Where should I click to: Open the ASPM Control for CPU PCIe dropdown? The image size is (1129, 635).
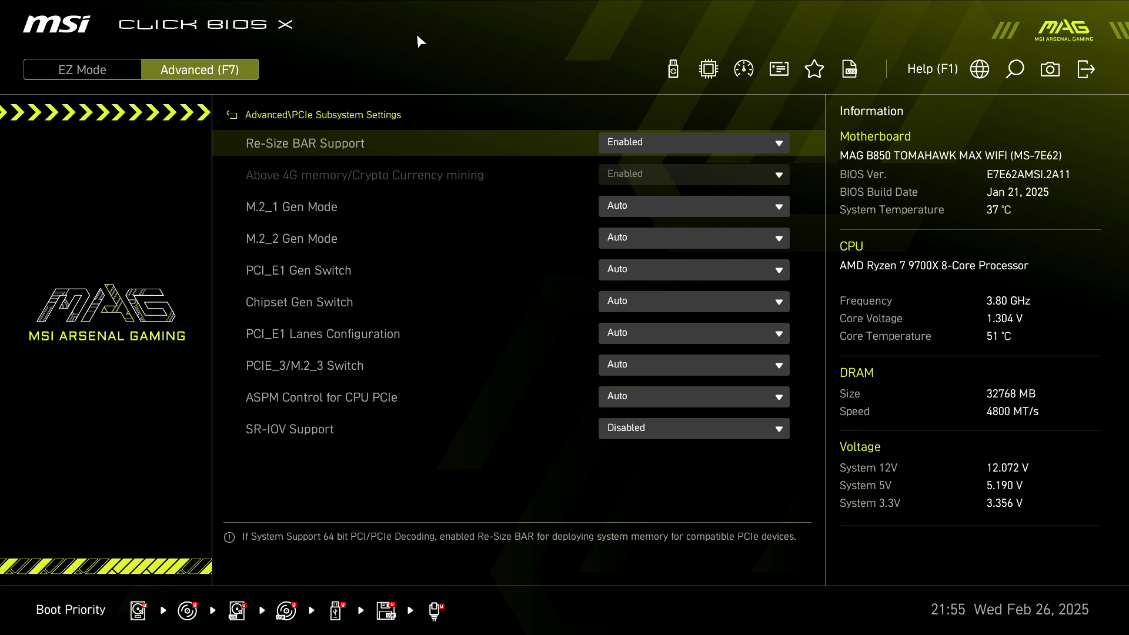[x=694, y=397]
